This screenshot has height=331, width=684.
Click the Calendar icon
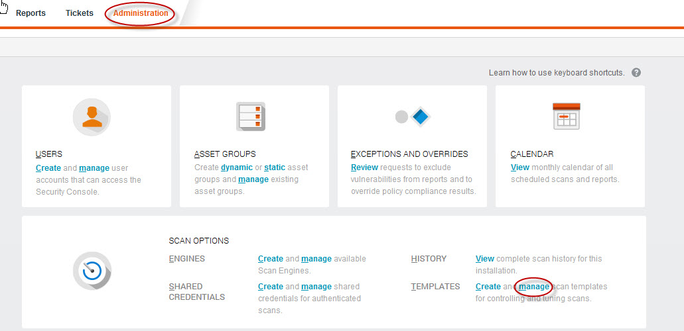(x=566, y=117)
